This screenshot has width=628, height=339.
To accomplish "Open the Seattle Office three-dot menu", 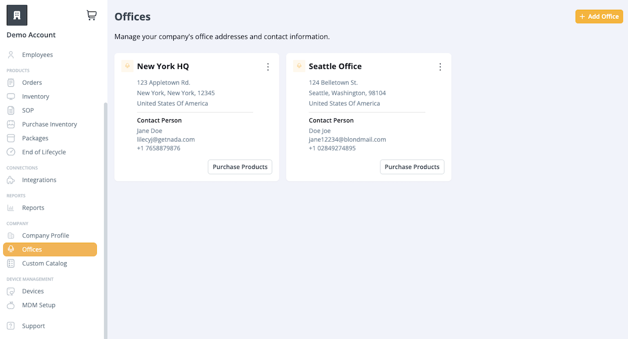I will pos(440,67).
